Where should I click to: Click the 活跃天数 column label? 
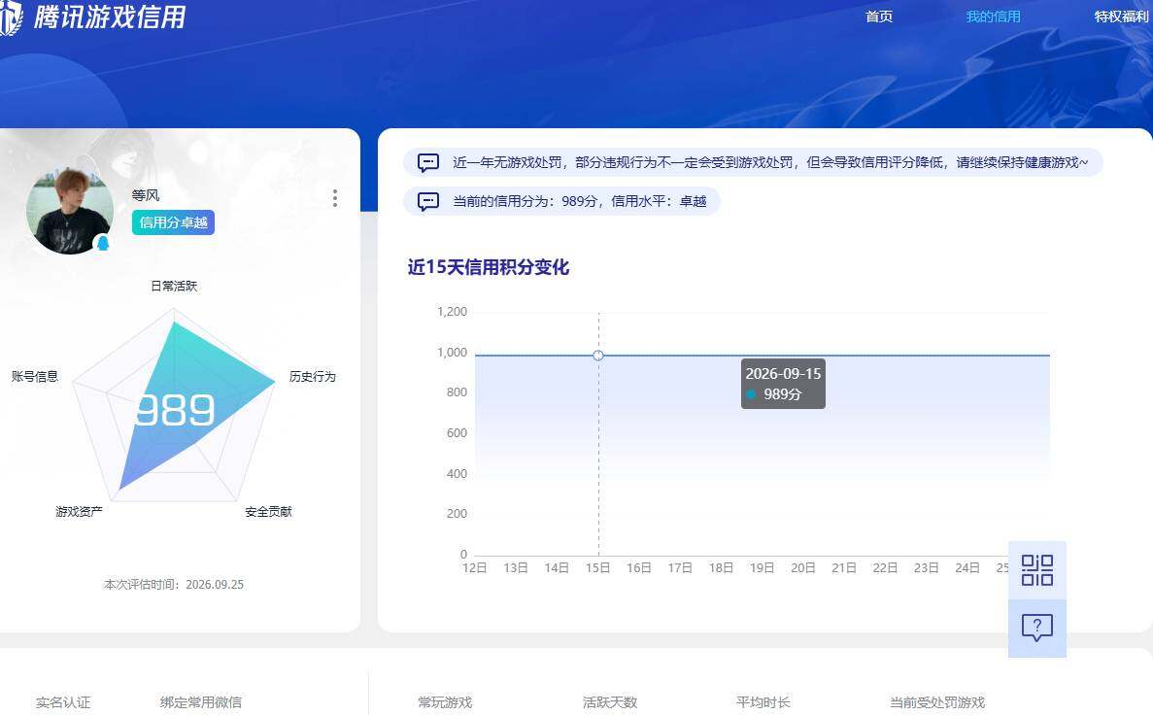click(610, 702)
